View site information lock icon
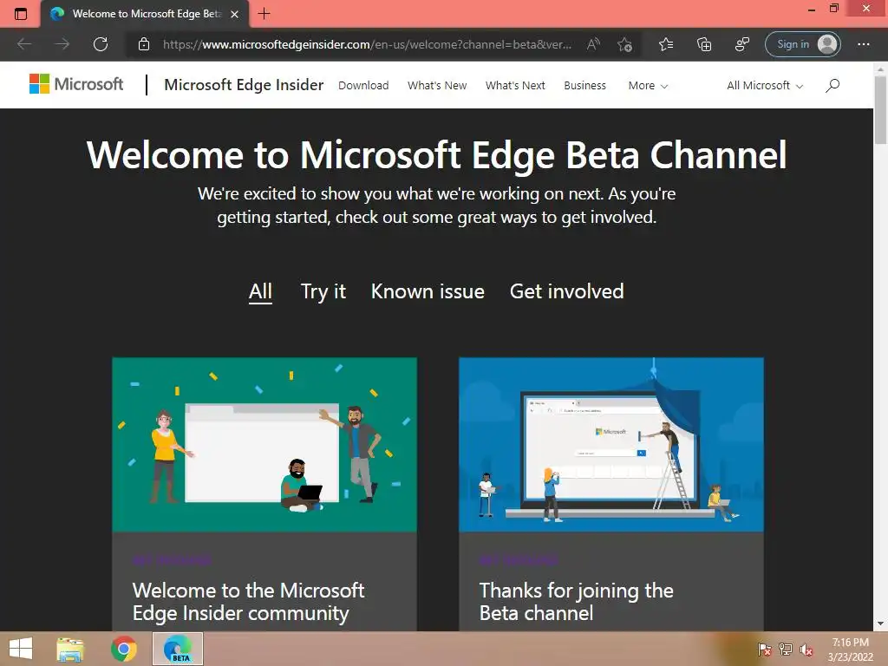888x666 pixels. tap(144, 44)
